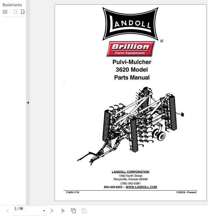This screenshot has height=216, width=208.
Task: Click the (785) 562-5381 phone number
Action: point(131,183)
